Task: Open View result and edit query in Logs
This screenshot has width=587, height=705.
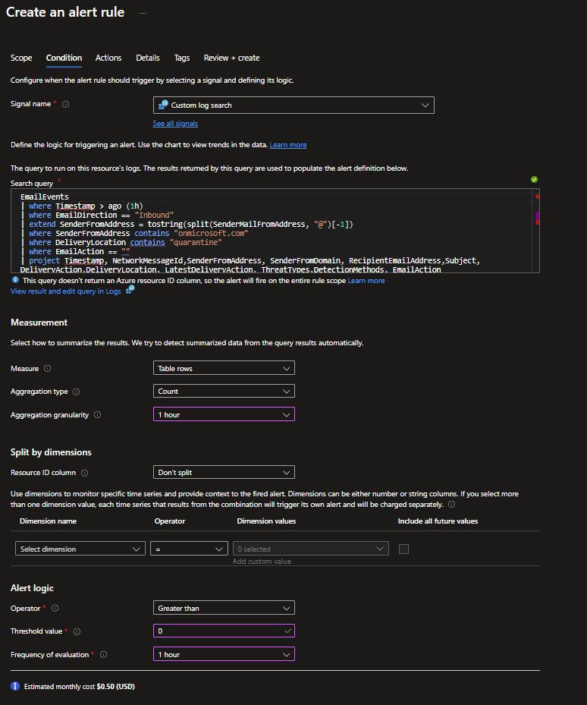Action: pyautogui.click(x=66, y=291)
